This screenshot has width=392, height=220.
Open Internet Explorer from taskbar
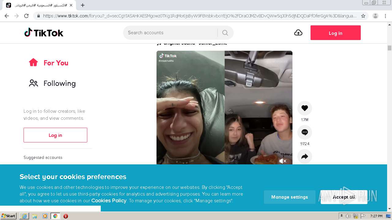pyautogui.click(x=24, y=216)
